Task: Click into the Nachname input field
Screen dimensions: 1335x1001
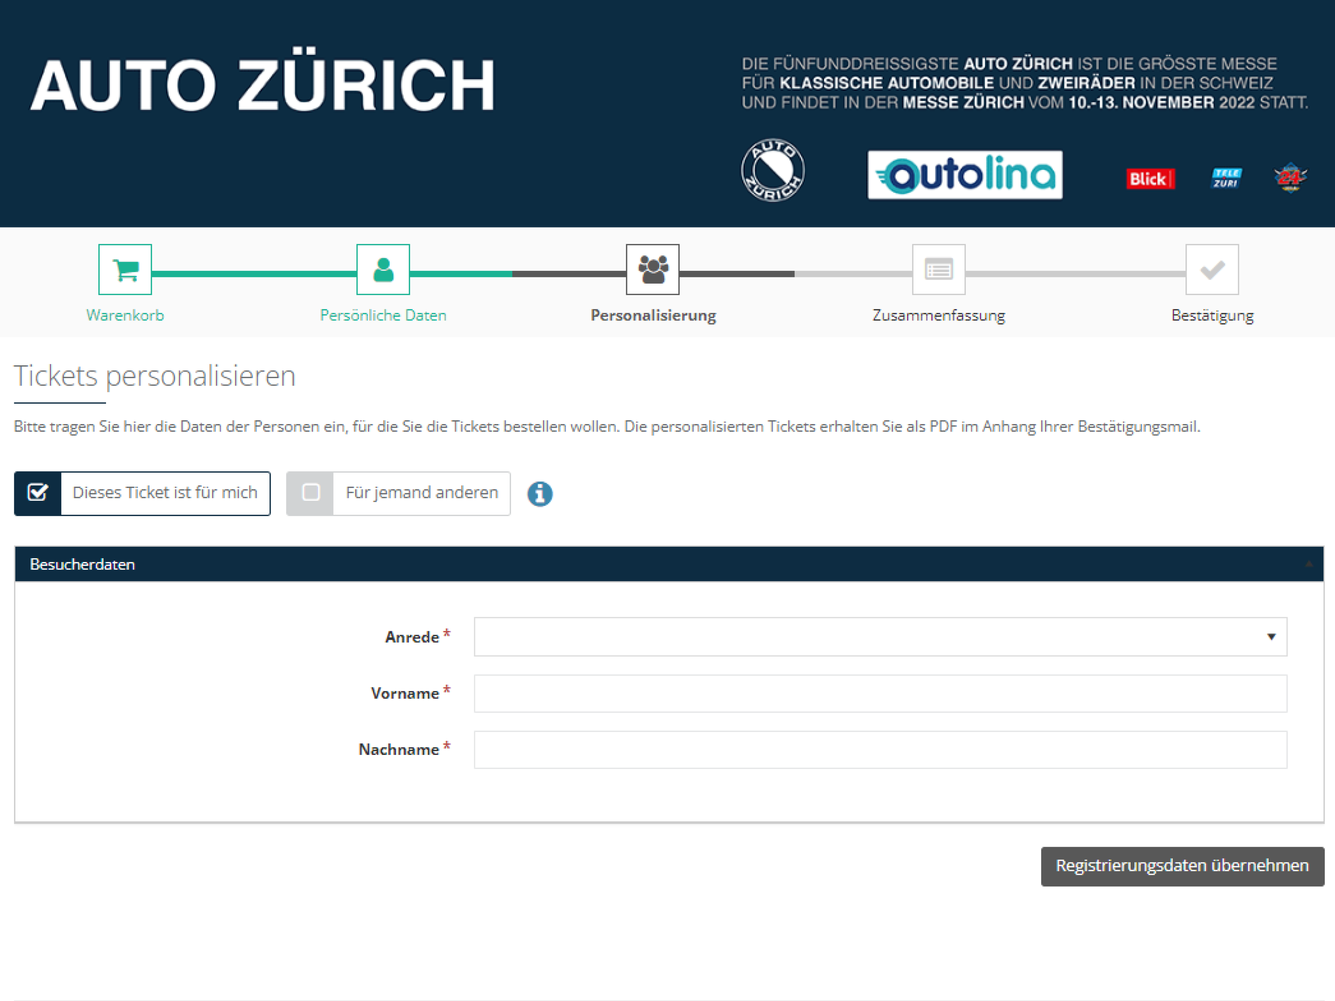Action: (x=880, y=749)
